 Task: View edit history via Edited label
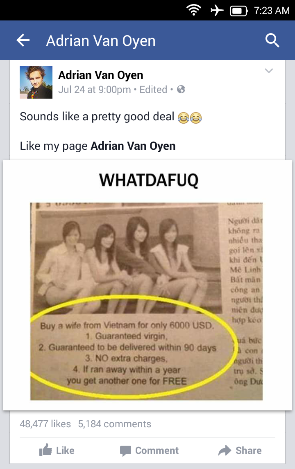(153, 90)
